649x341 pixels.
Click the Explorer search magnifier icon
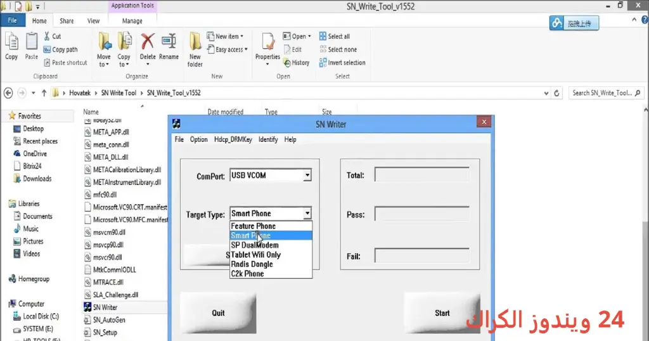click(x=638, y=93)
